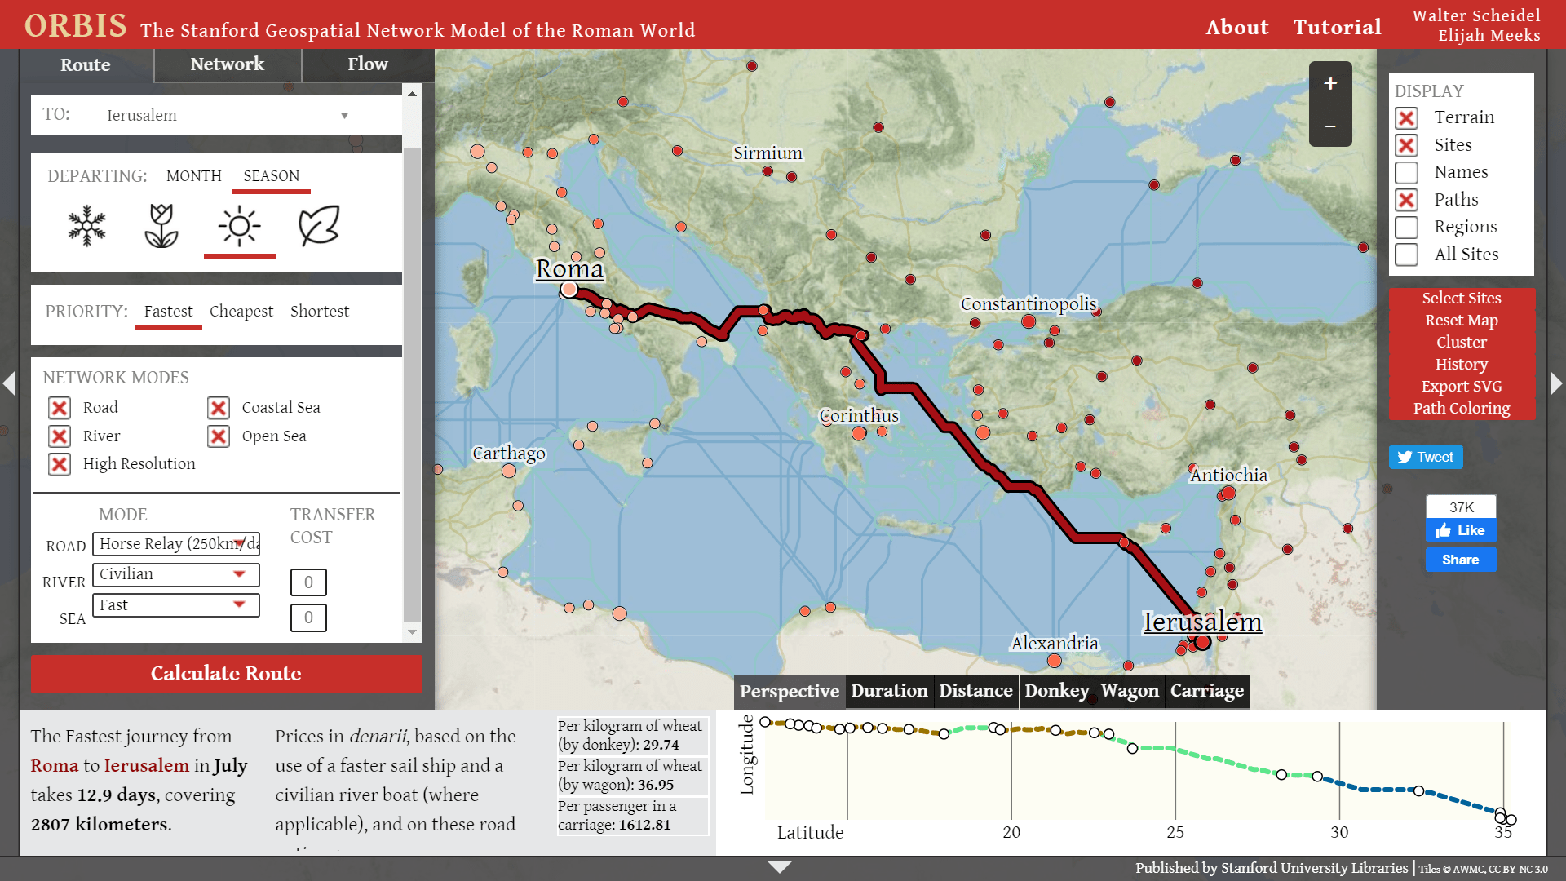Uncheck the Open Sea network mode
Viewport: 1566px width, 881px height.
[219, 436]
